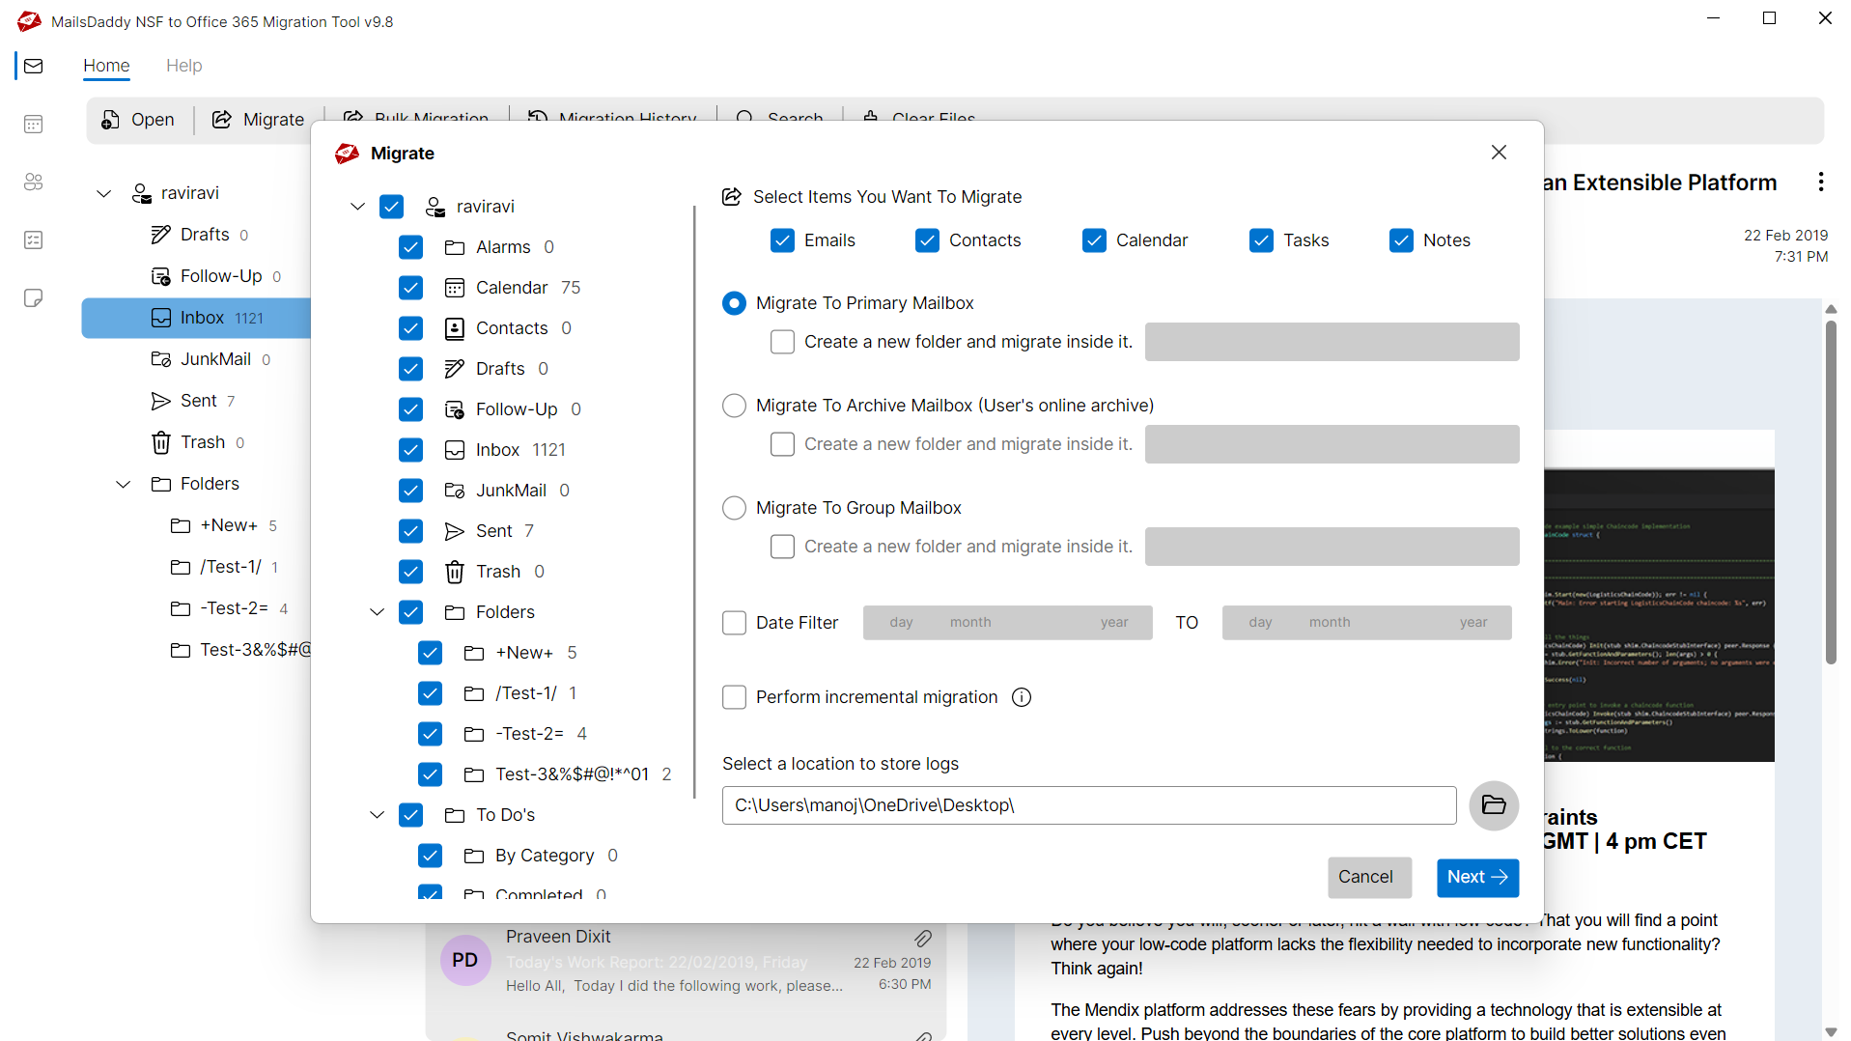The height and width of the screenshot is (1041, 1851).
Task: Click the Trash bin icon in dialog tree
Action: click(x=455, y=572)
